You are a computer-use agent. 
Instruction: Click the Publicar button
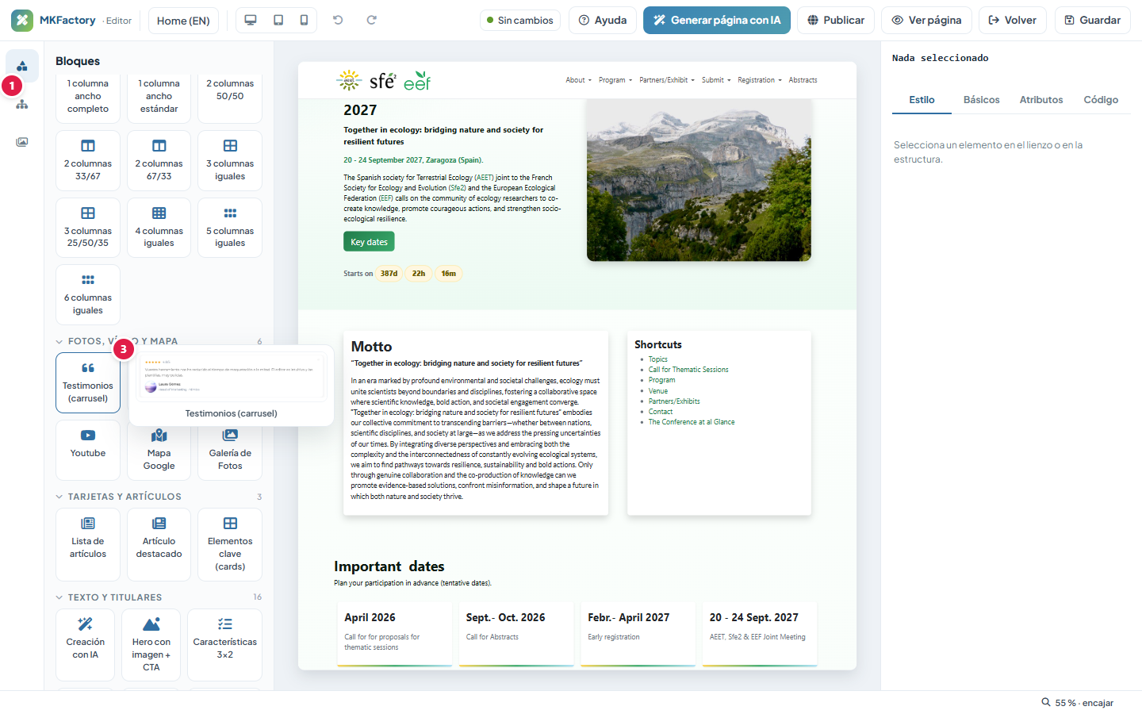click(836, 21)
